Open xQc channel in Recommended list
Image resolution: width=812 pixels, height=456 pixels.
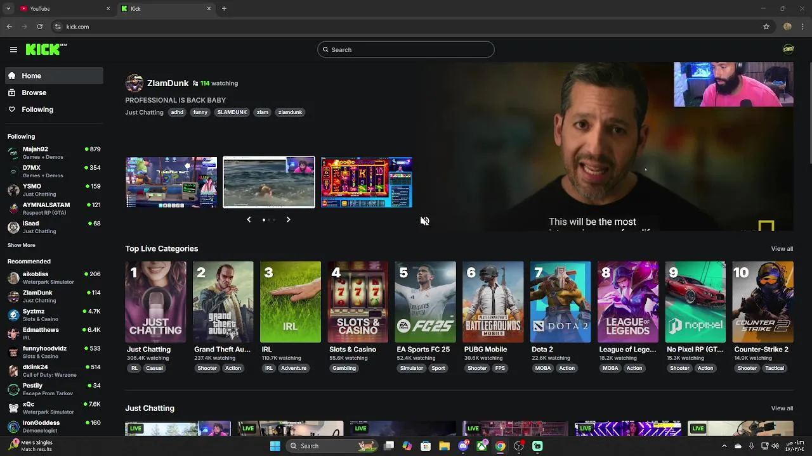click(x=54, y=407)
